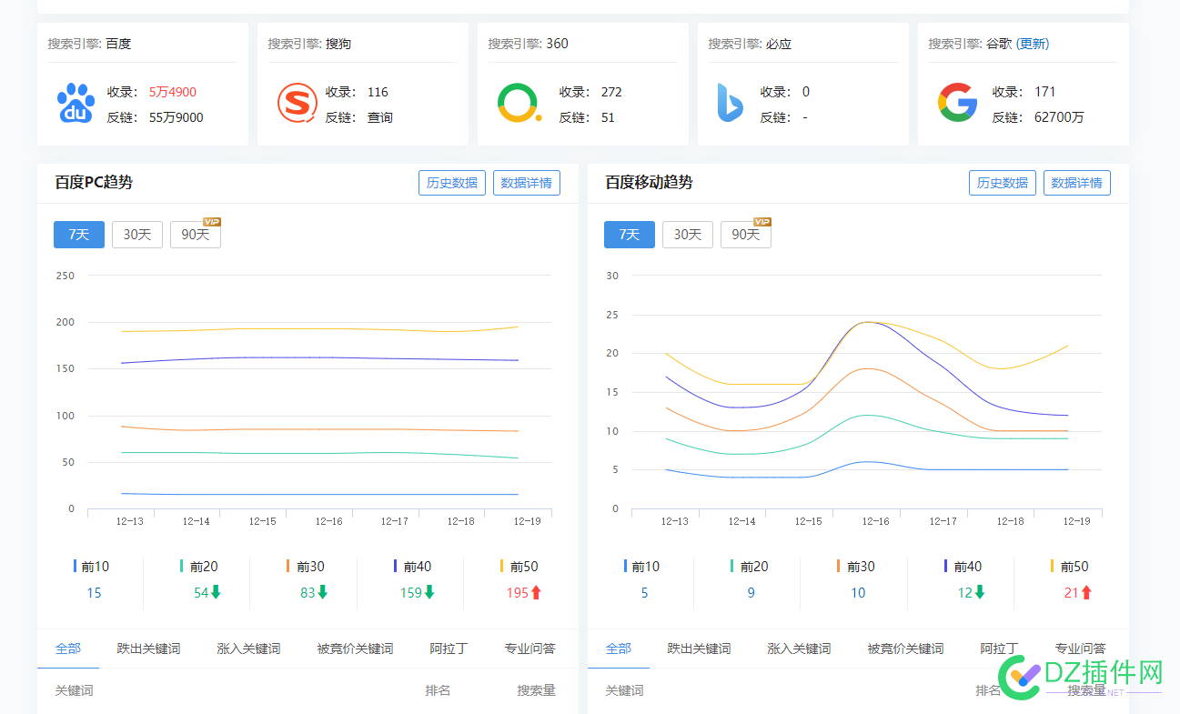Click Google index count 171
This screenshot has height=714, width=1180.
(1044, 92)
